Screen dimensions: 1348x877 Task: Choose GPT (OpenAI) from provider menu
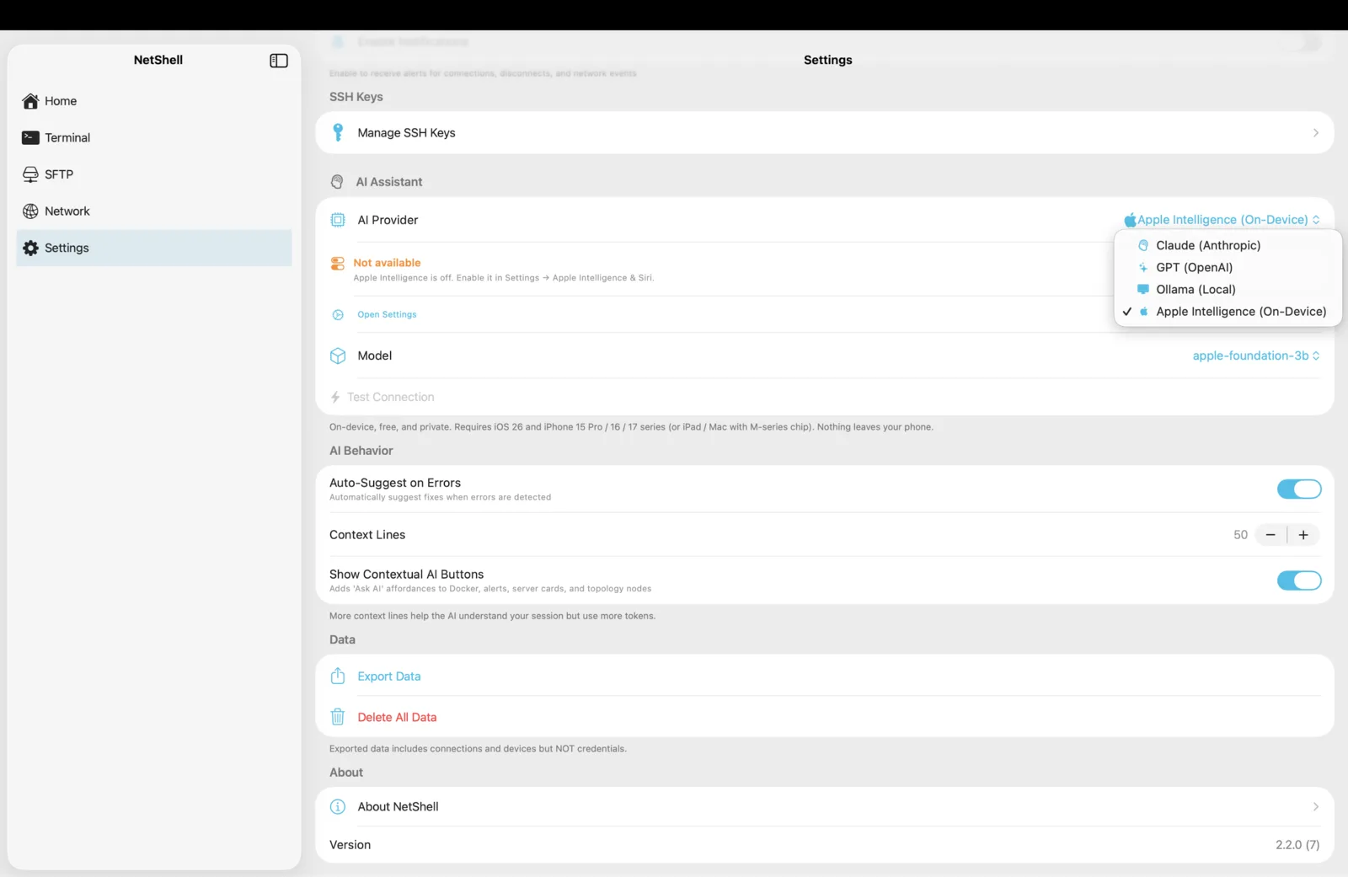(x=1228, y=267)
